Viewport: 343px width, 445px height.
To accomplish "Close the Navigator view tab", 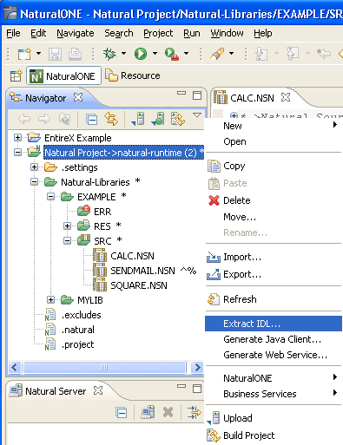I will tap(78, 97).
